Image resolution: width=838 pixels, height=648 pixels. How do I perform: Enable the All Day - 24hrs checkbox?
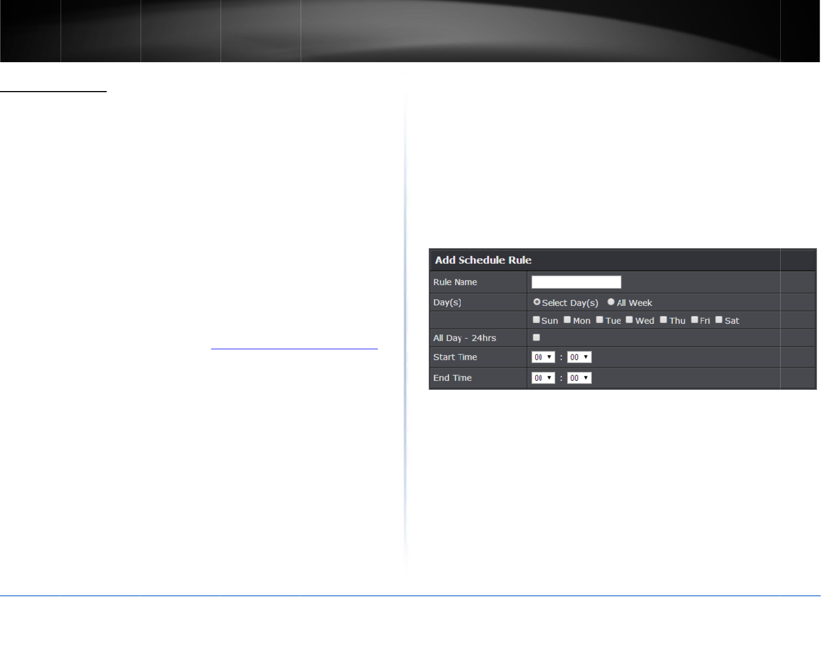tap(536, 338)
